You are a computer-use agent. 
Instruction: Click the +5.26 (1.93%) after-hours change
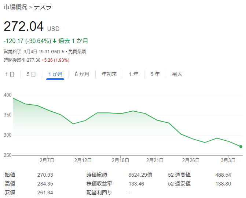[55, 60]
